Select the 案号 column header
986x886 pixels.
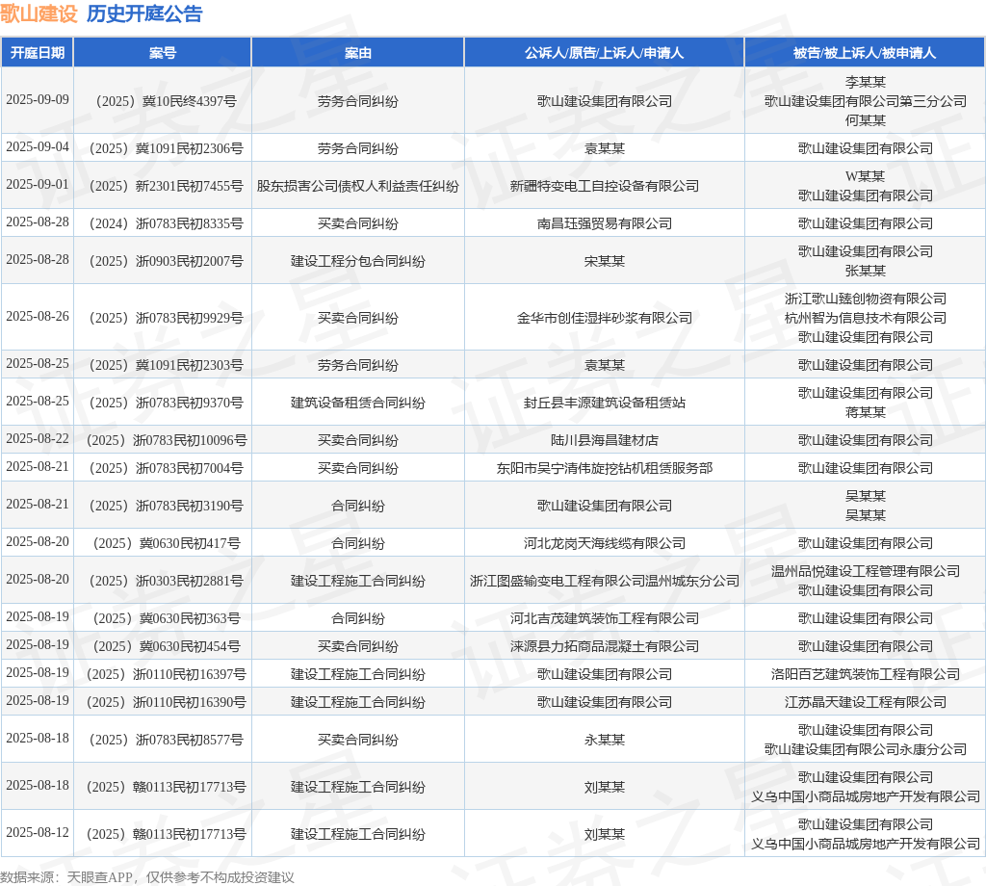162,53
